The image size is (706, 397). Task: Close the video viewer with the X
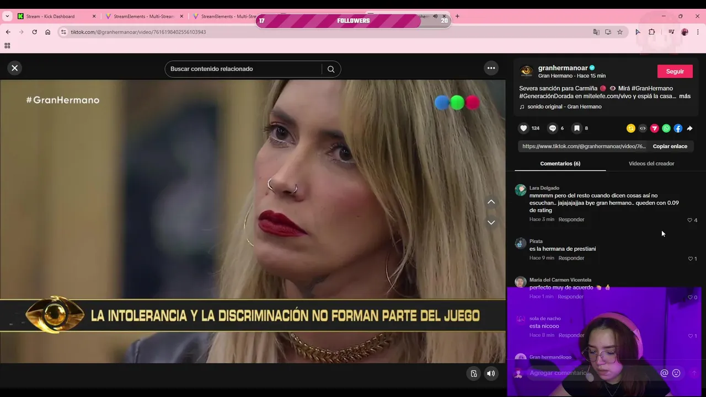tap(15, 68)
